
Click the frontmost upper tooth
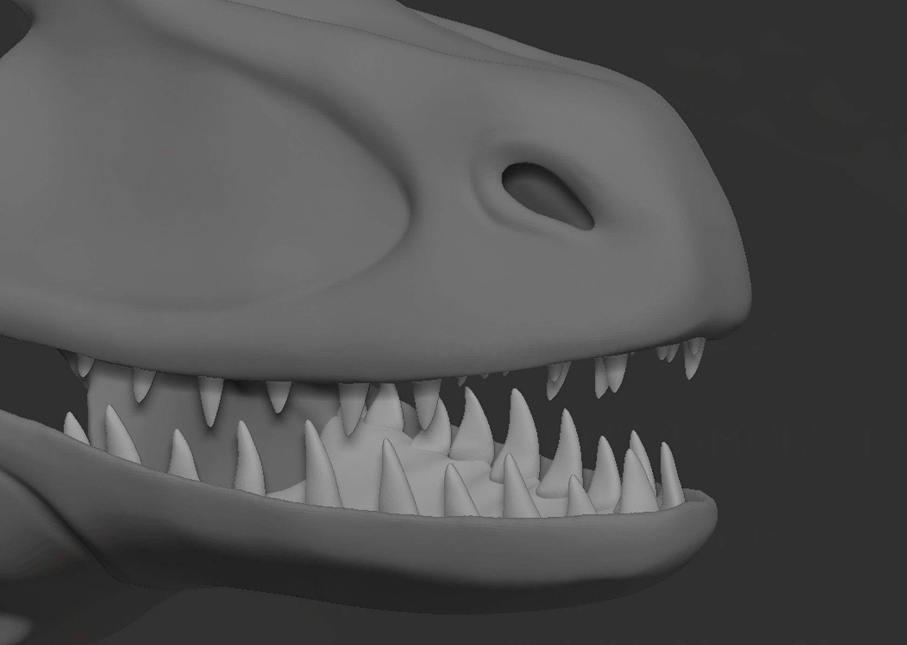pyautogui.click(x=694, y=357)
